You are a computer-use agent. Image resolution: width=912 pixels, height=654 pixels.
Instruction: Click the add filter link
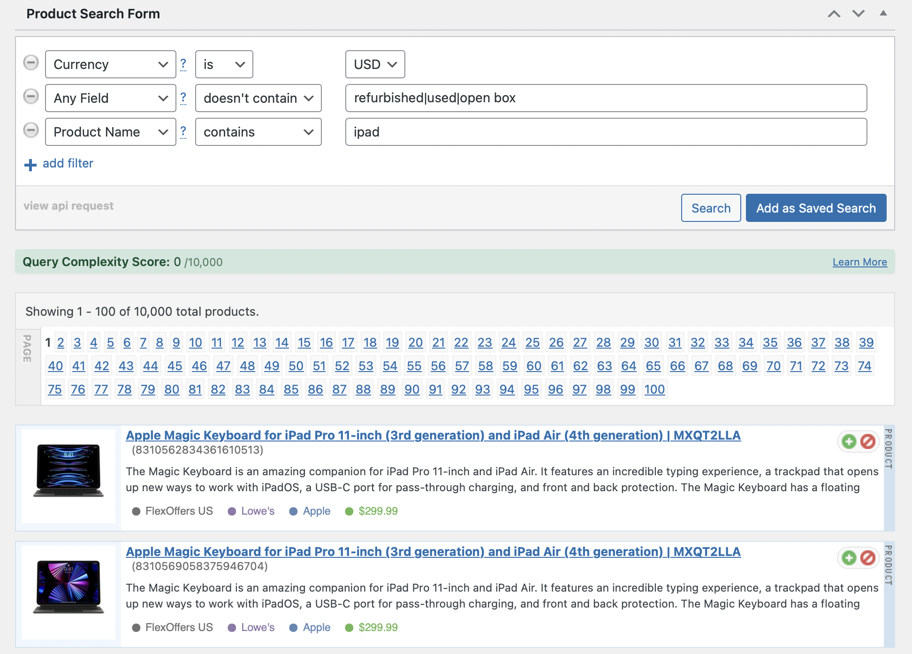(68, 163)
